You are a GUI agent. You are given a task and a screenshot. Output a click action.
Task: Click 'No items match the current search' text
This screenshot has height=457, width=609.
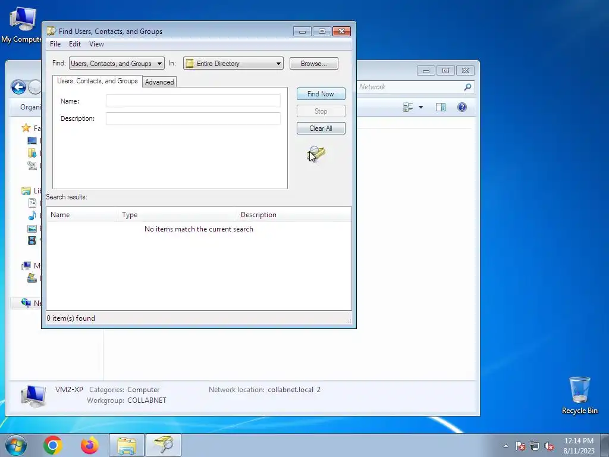[199, 229]
